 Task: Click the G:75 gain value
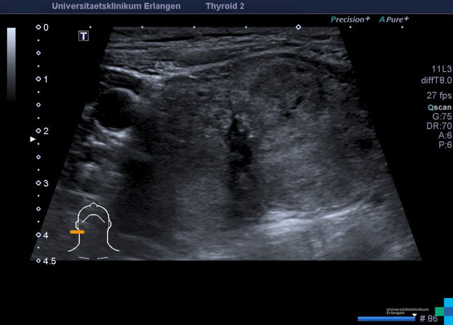pos(442,116)
